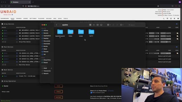Click the Finder Search field
Viewport: 182px width, 102px height.
pos(136,25)
